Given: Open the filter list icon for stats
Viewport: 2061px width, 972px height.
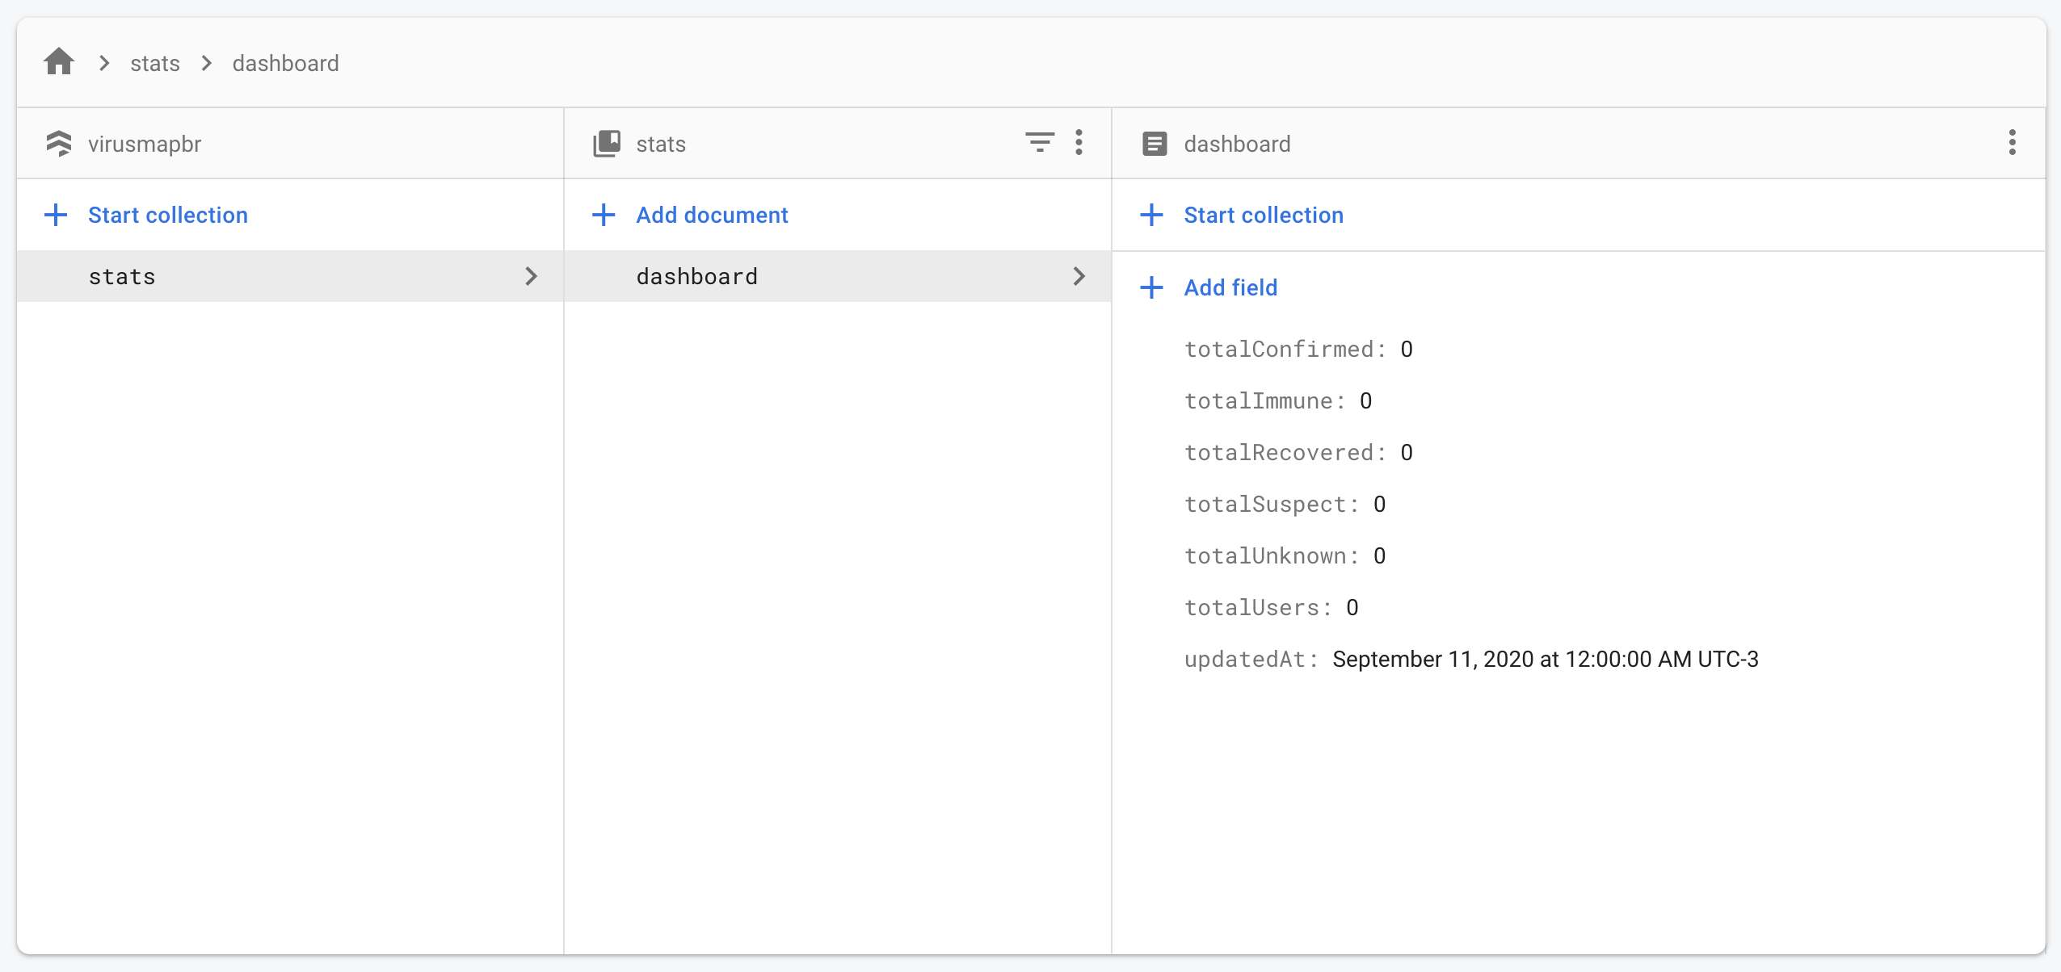Looking at the screenshot, I should point(1040,143).
